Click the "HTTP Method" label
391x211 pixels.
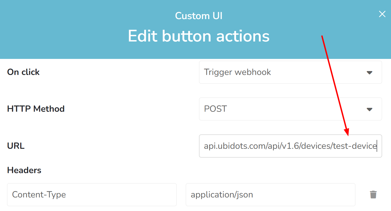click(36, 109)
